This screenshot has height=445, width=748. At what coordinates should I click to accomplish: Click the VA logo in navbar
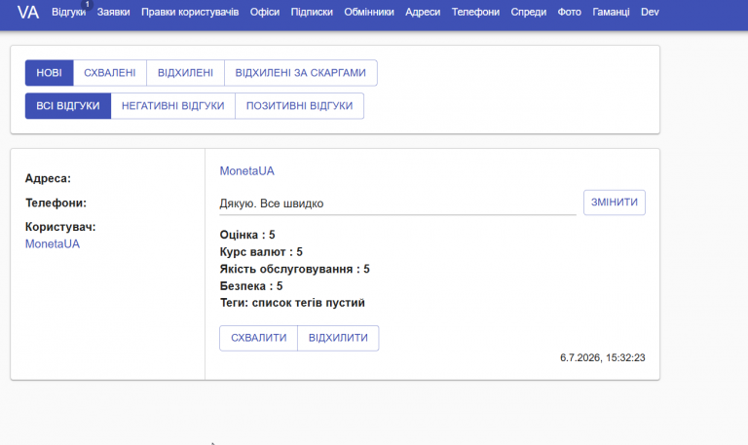point(27,12)
